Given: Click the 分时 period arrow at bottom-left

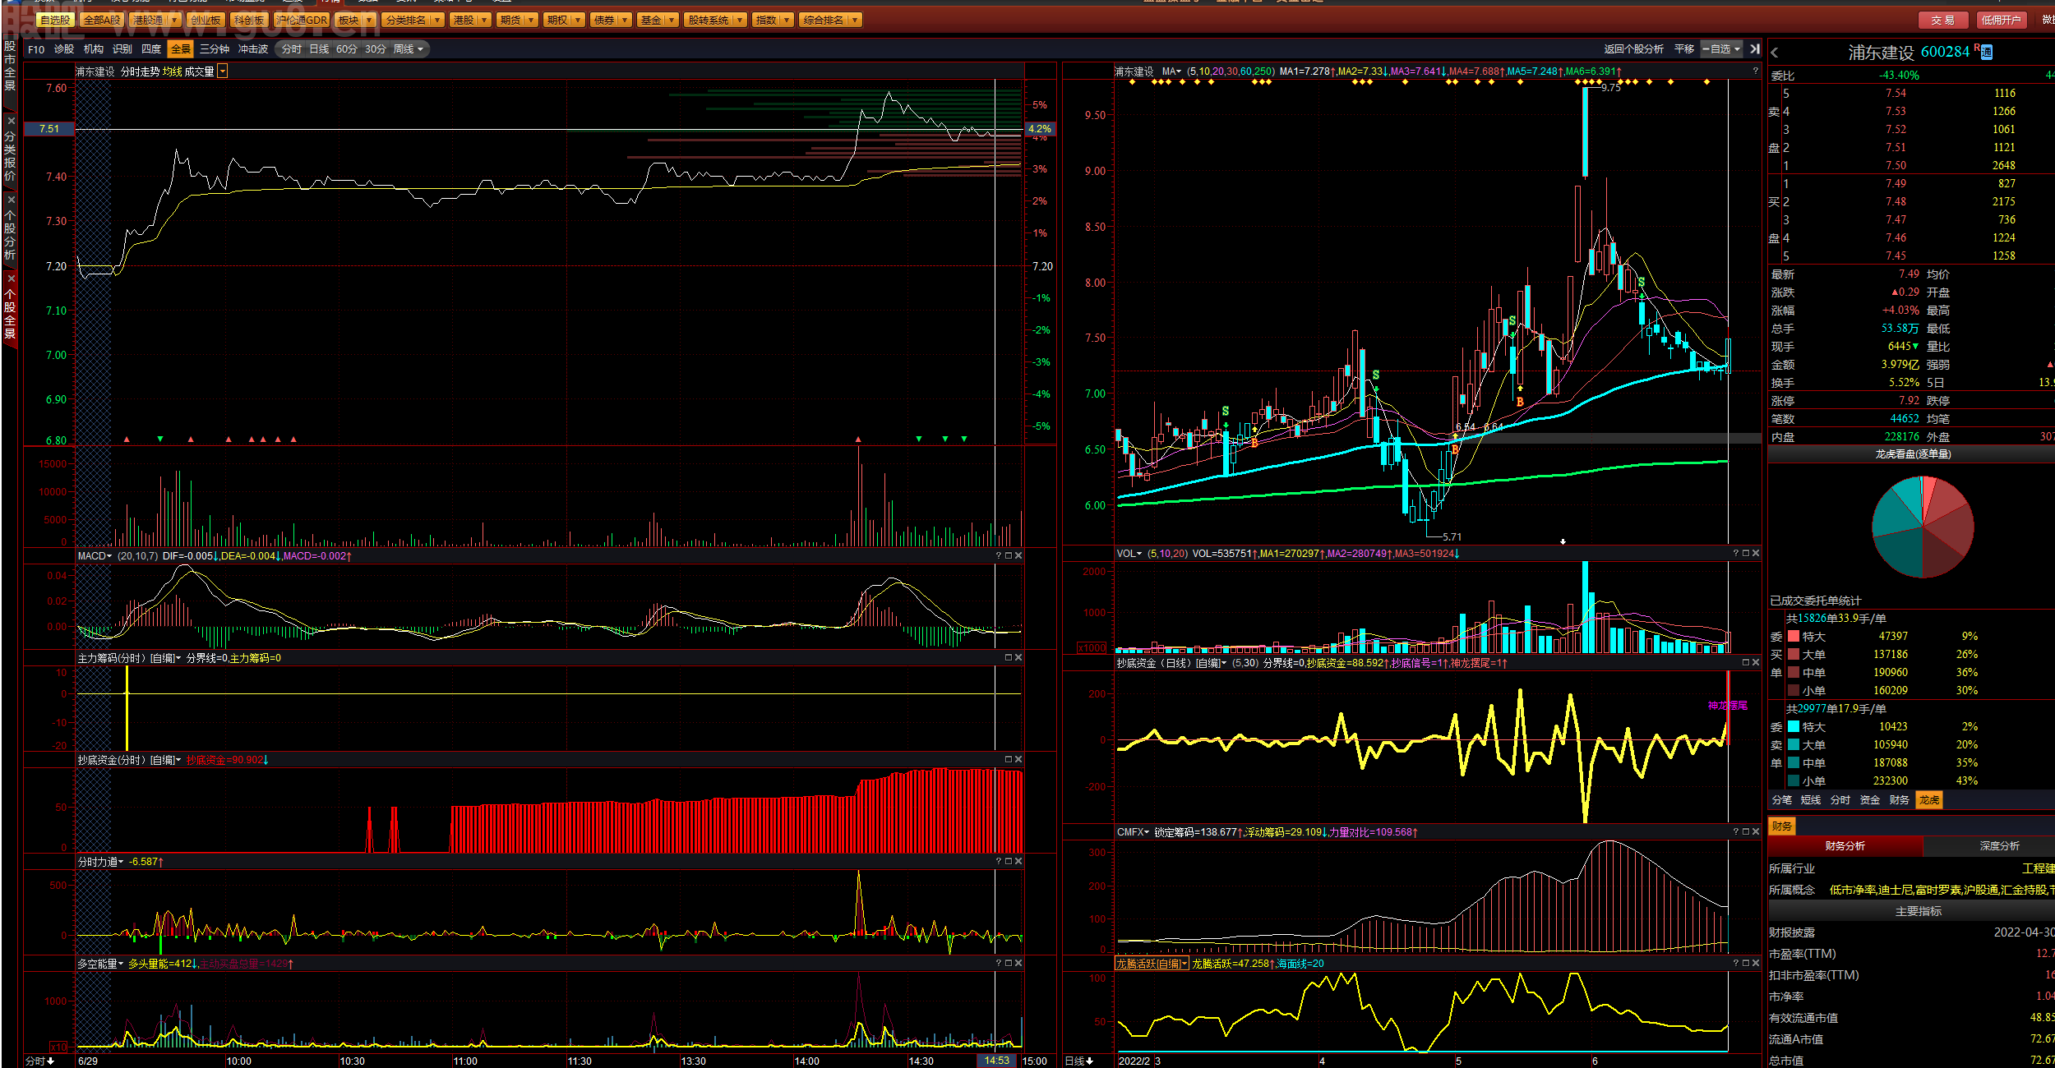Looking at the screenshot, I should [51, 1061].
